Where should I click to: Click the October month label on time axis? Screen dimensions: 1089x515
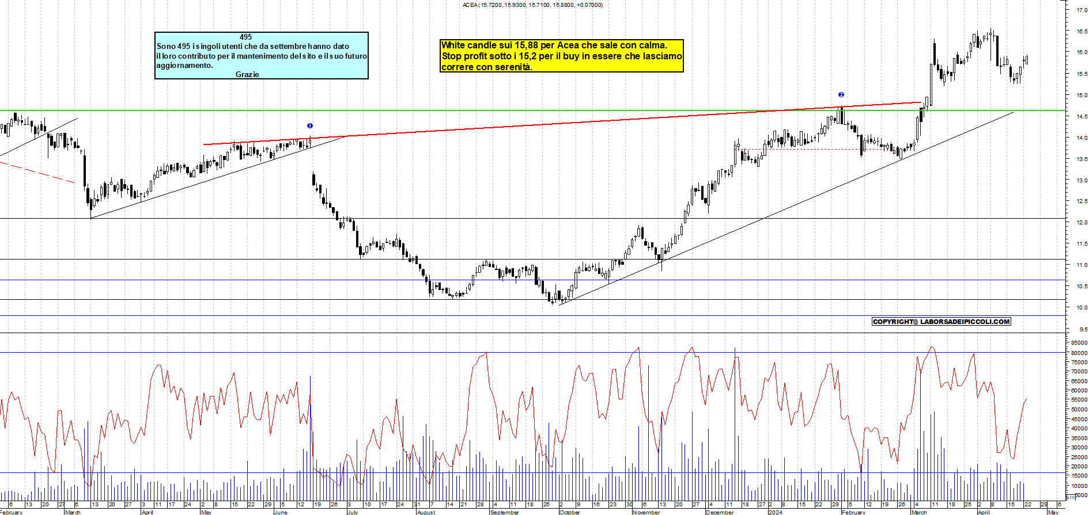[570, 512]
